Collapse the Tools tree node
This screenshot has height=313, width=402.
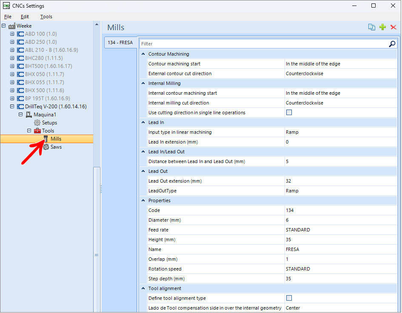click(x=29, y=130)
